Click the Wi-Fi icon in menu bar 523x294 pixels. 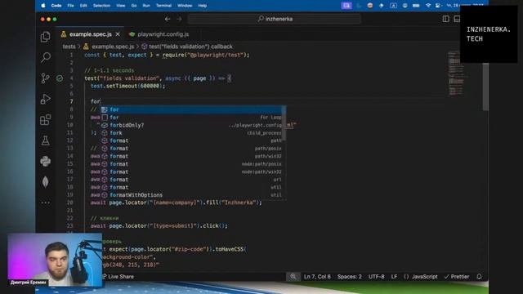click(428, 6)
